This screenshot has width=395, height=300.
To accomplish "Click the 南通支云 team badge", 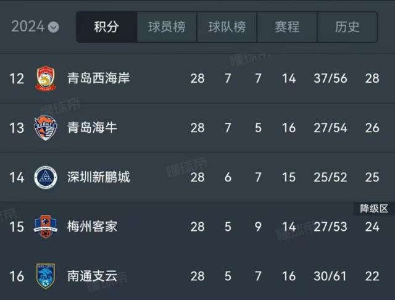I will point(46,276).
